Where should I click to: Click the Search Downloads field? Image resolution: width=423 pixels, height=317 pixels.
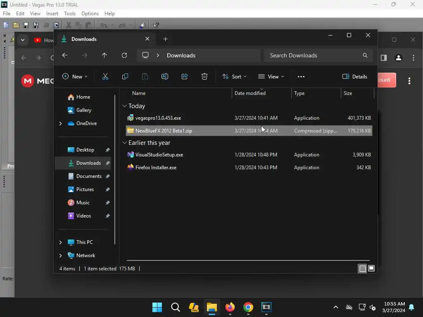pyautogui.click(x=318, y=55)
